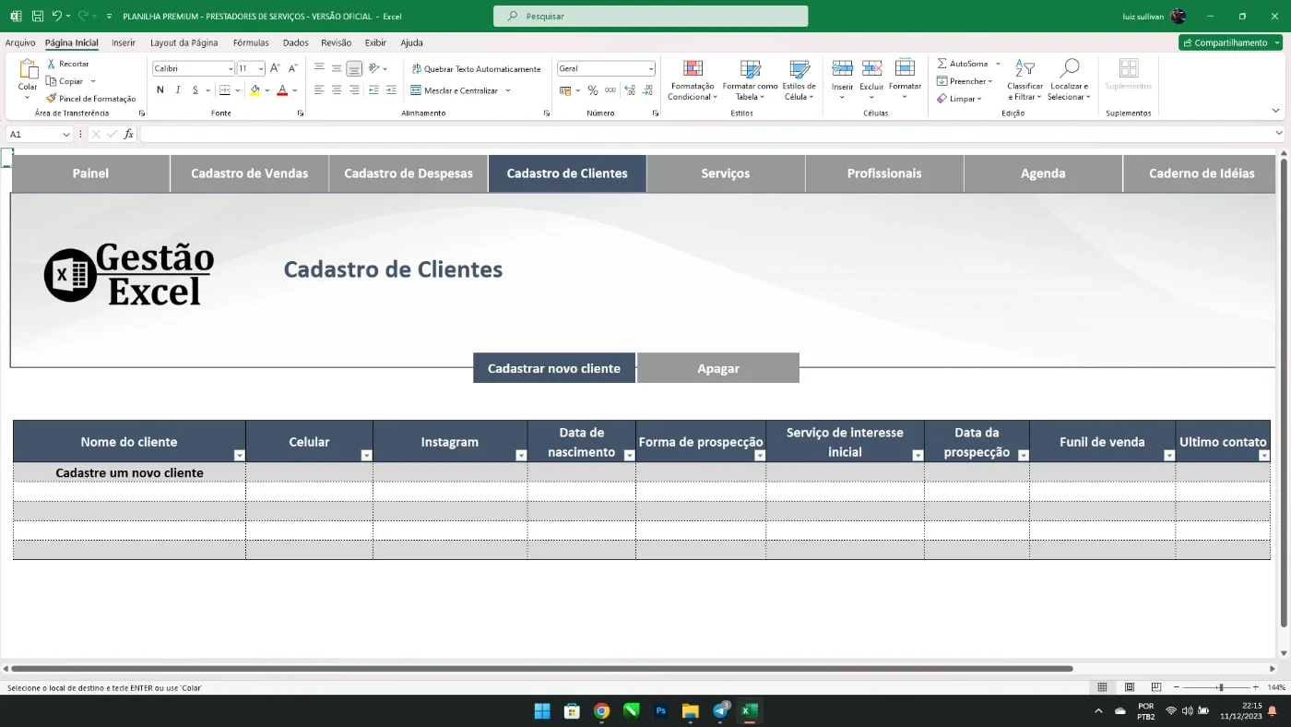Click the Apagar button
The image size is (1291, 727).
[x=718, y=368]
